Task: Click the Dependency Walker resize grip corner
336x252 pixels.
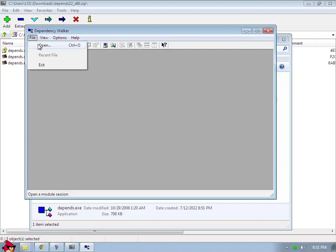Action: [x=272, y=195]
